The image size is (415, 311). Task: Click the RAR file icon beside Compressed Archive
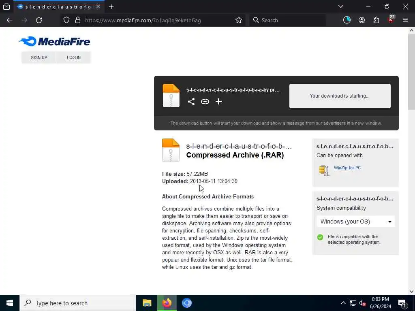tap(171, 150)
